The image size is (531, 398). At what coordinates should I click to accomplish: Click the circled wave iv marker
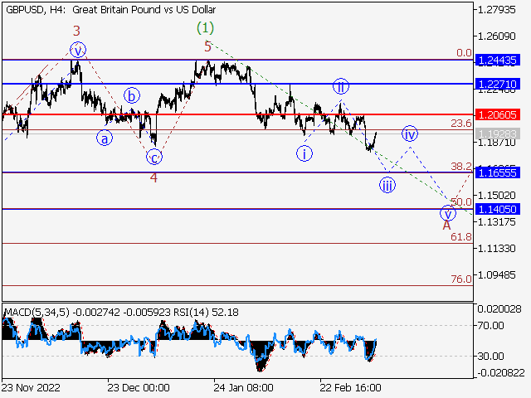point(410,134)
